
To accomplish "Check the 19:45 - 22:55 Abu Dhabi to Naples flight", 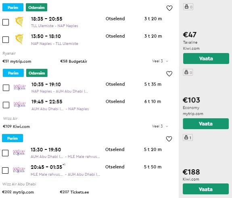I will coord(6,105).
